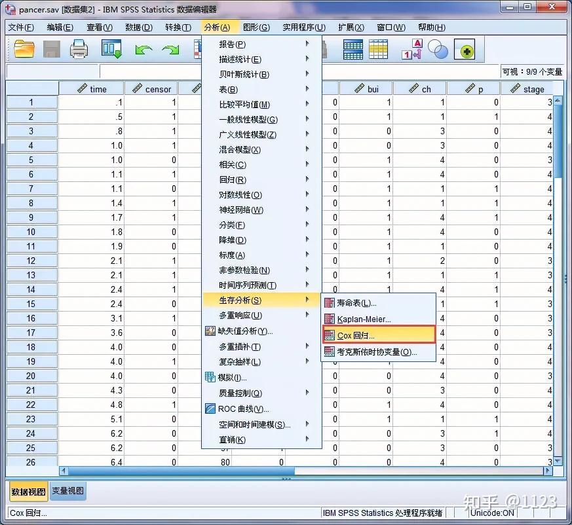The width and height of the screenshot is (572, 525).
Task: Redo the last action with the redo arrow
Action: 172,48
